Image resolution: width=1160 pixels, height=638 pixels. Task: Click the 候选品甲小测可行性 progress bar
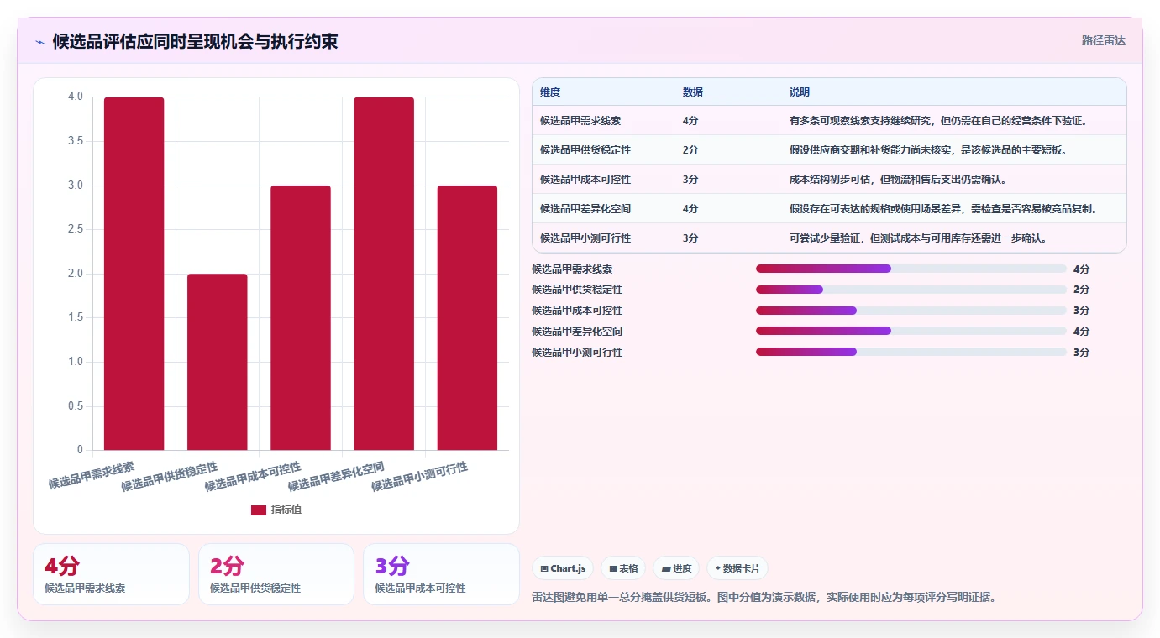911,352
